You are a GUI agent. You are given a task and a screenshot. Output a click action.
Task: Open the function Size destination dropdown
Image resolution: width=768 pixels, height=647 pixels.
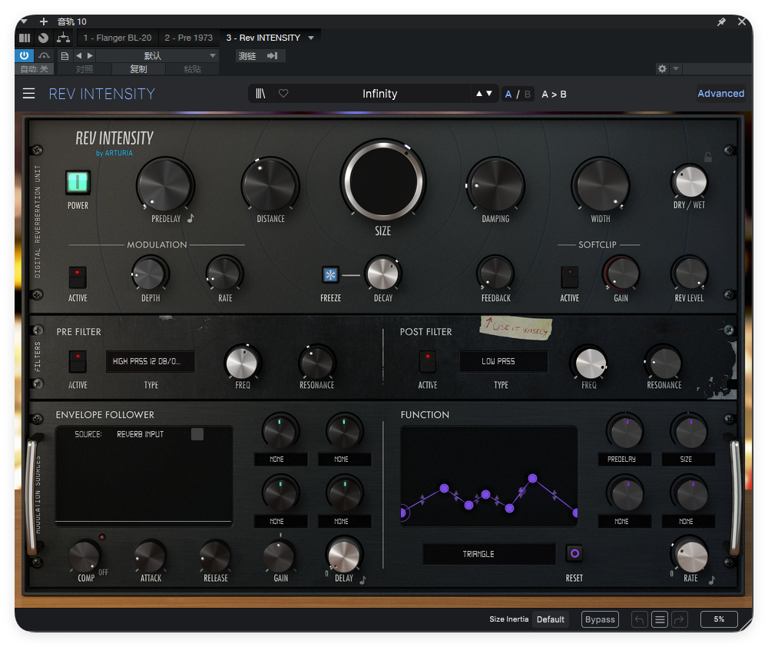pos(688,460)
